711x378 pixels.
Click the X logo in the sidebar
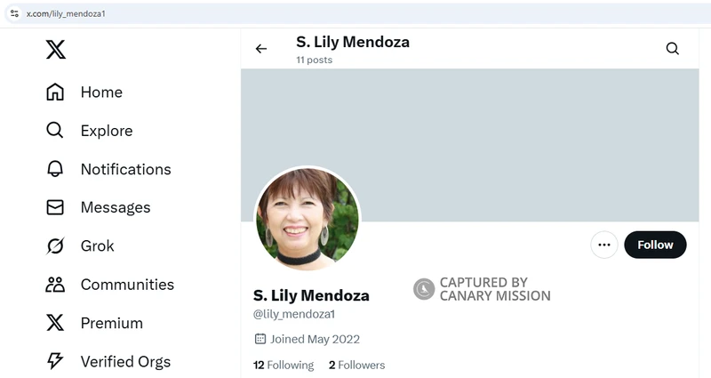coord(56,50)
